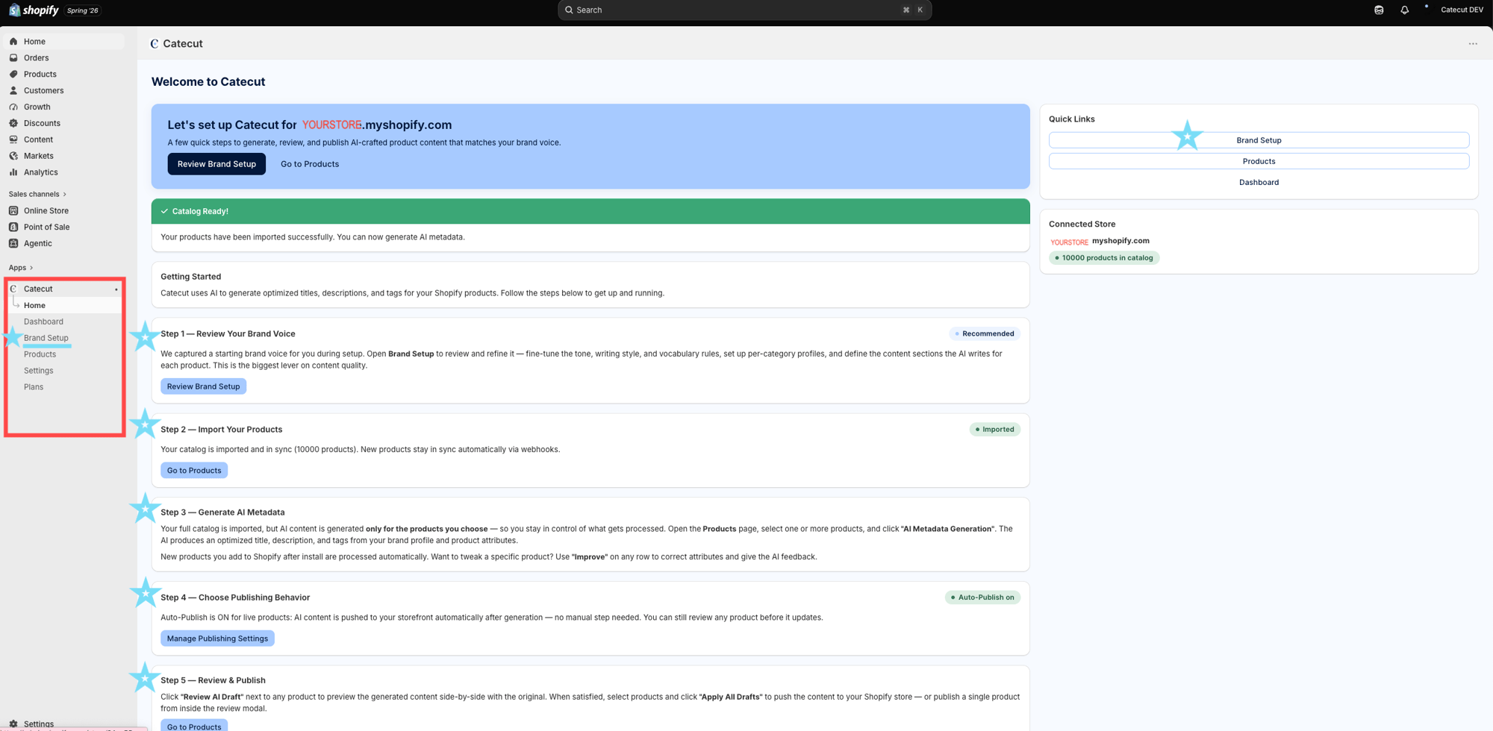
Task: Click the Welcome to Catecut heading
Action: [208, 82]
